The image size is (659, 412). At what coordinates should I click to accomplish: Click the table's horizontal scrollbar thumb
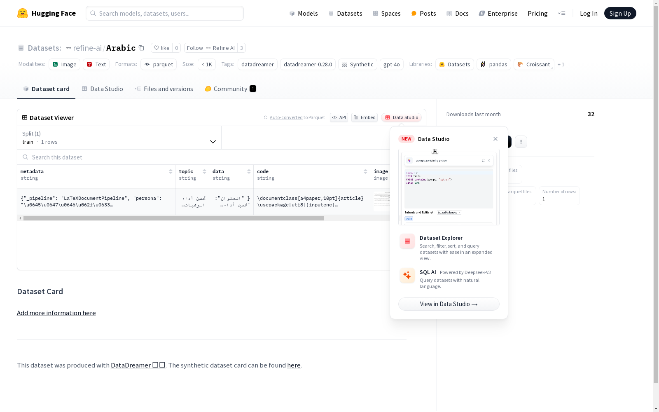coord(173,218)
